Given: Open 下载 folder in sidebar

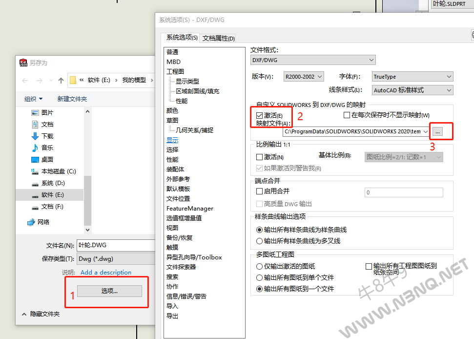Looking at the screenshot, I should [x=42, y=136].
